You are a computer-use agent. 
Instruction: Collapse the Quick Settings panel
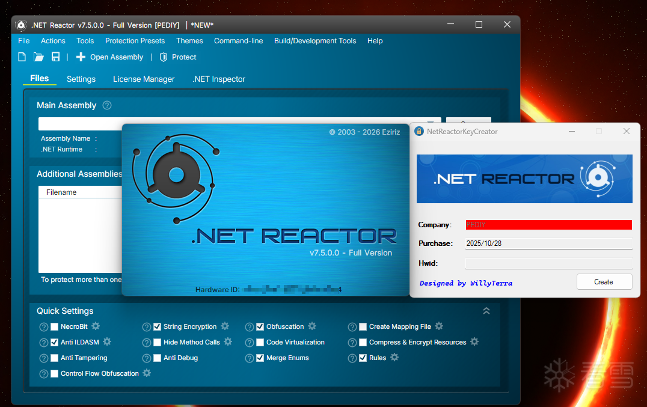[x=486, y=311]
